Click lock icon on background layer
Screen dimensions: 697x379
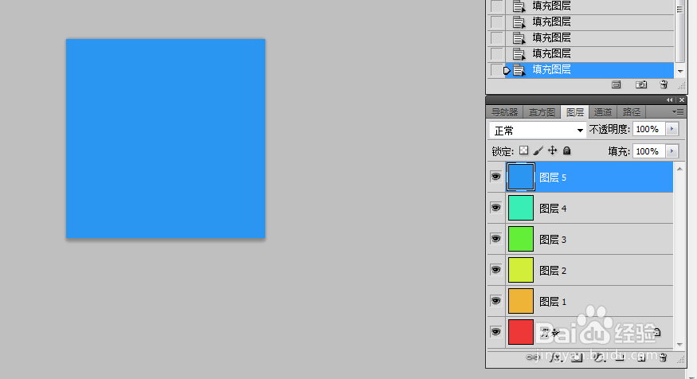[x=657, y=332]
